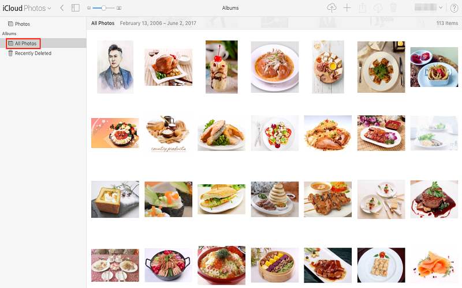
Task: Click the date range February 13, 2006 – June 2, 2017
Action: click(158, 23)
